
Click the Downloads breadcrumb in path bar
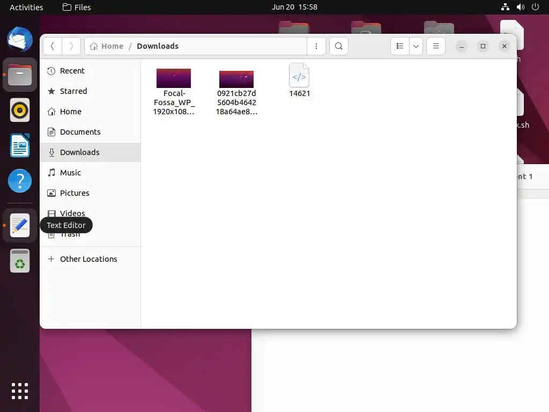tap(158, 46)
